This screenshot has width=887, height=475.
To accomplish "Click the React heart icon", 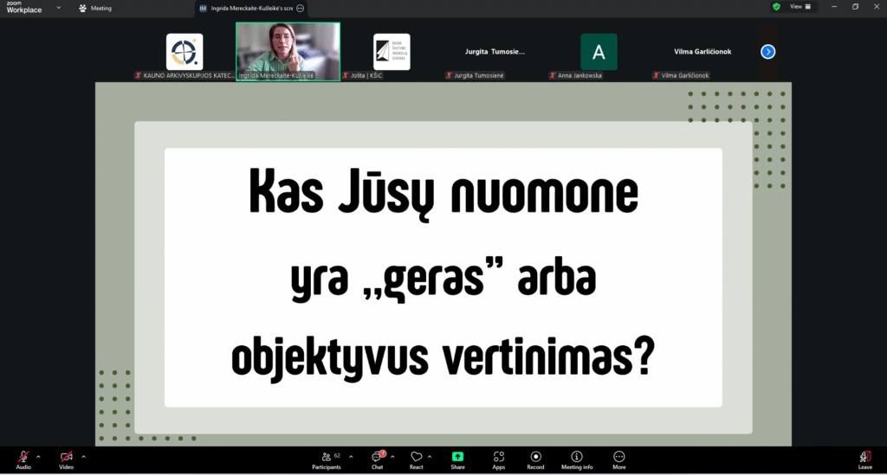I will 417,458.
